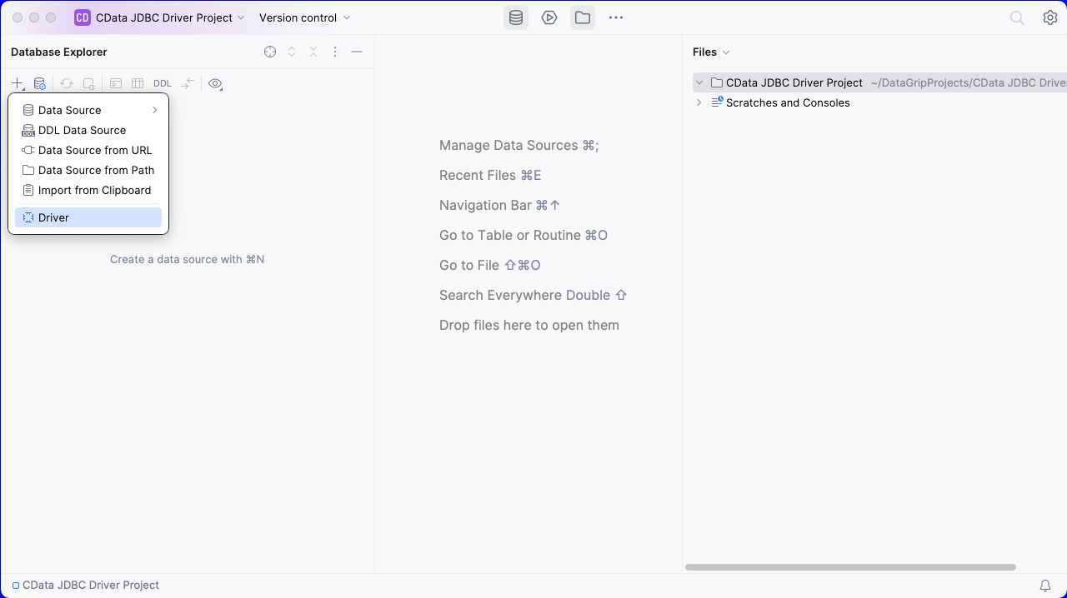Open the Files view dropdown
Viewport: 1067px width, 598px height.
coord(711,52)
